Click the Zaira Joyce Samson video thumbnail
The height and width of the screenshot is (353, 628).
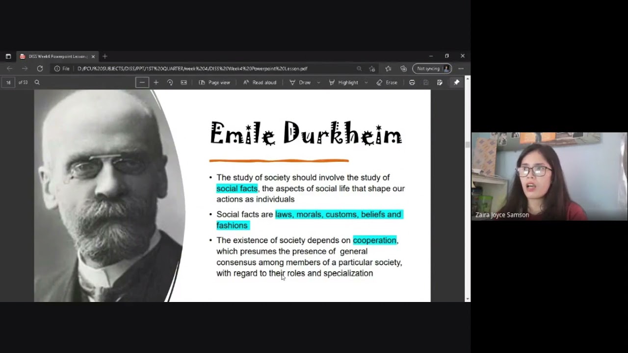(x=549, y=176)
